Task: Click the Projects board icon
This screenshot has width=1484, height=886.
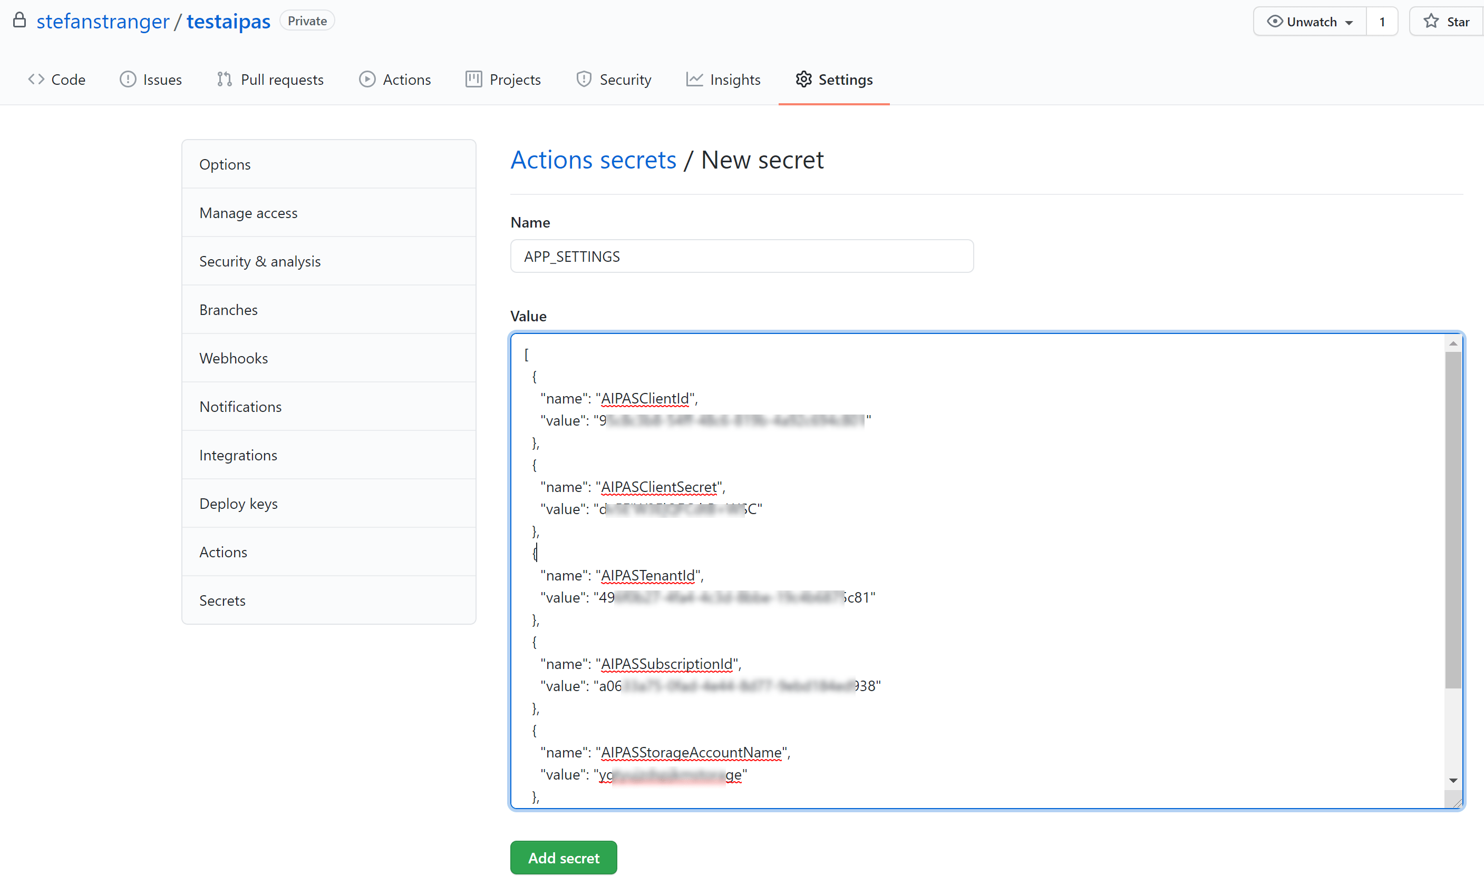Action: click(x=473, y=80)
